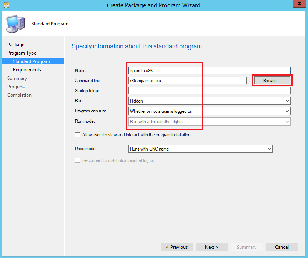
Task: Click the wizard icon in title bar
Action: [6, 5]
